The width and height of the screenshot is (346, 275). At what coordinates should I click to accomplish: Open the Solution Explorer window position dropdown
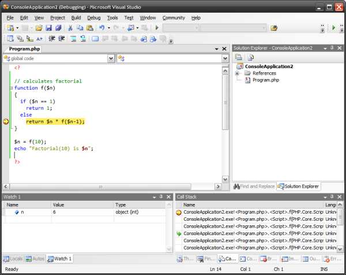click(325, 48)
